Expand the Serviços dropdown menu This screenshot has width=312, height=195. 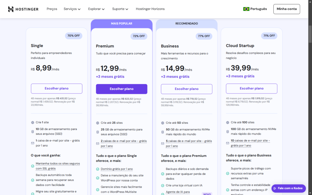point(72,9)
